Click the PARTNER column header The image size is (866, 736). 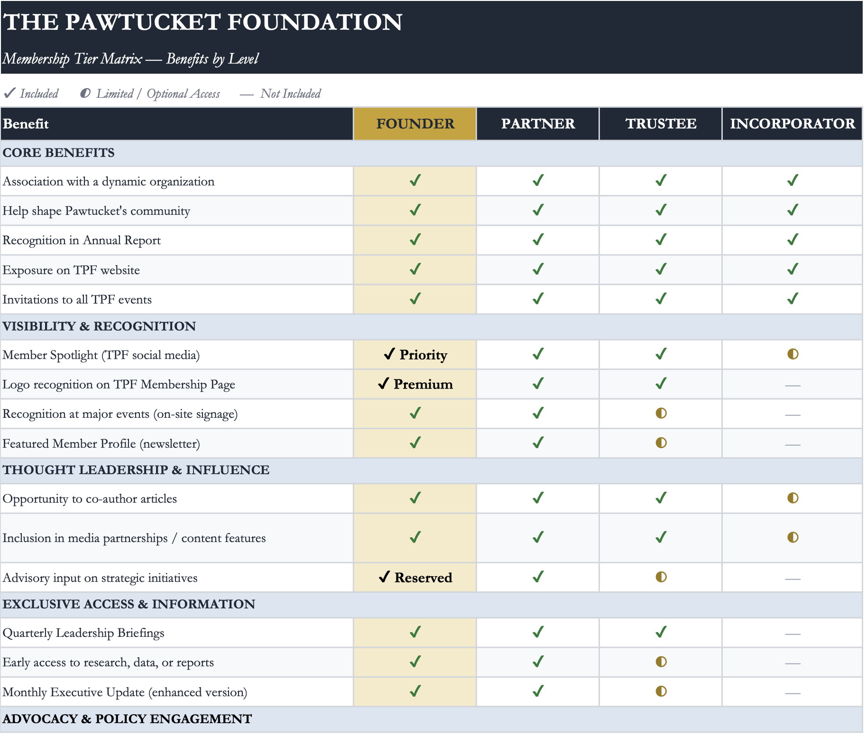pyautogui.click(x=538, y=124)
